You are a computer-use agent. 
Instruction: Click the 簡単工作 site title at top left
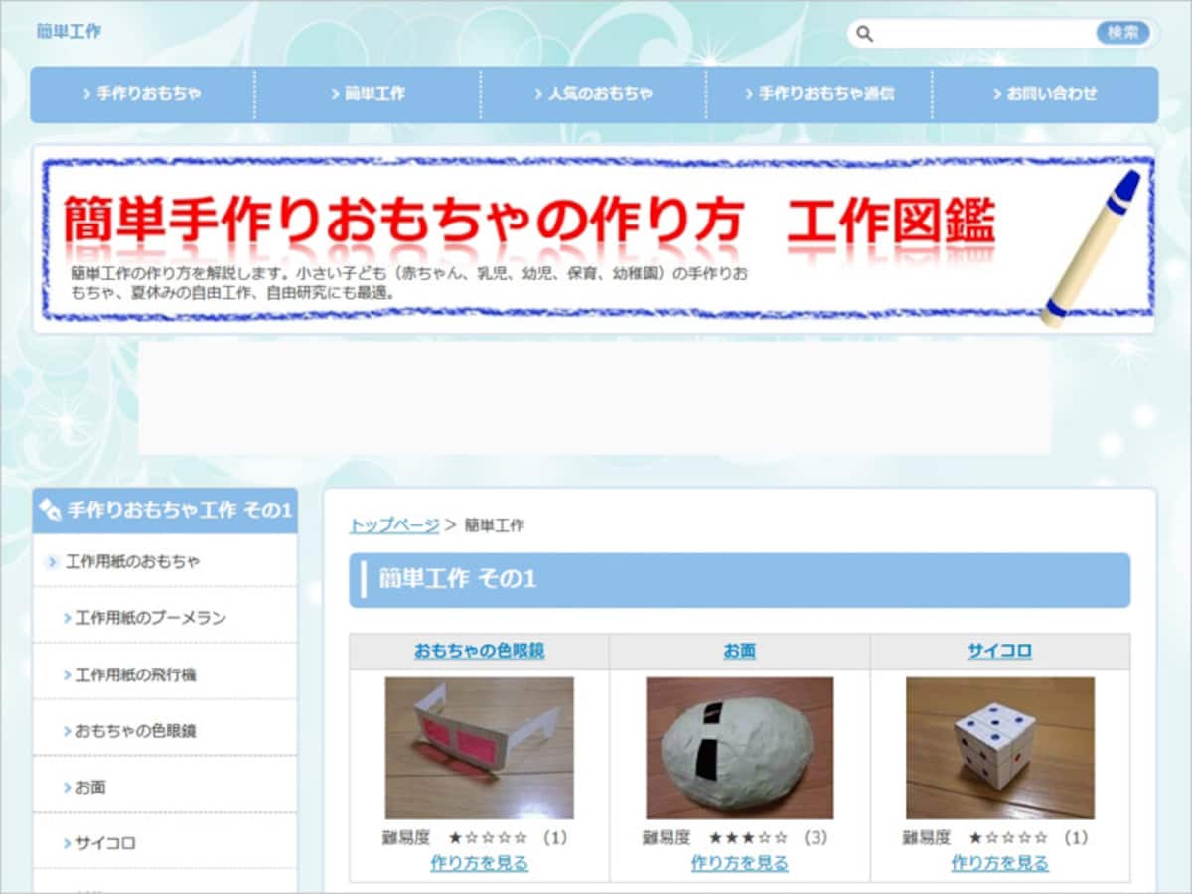69,31
